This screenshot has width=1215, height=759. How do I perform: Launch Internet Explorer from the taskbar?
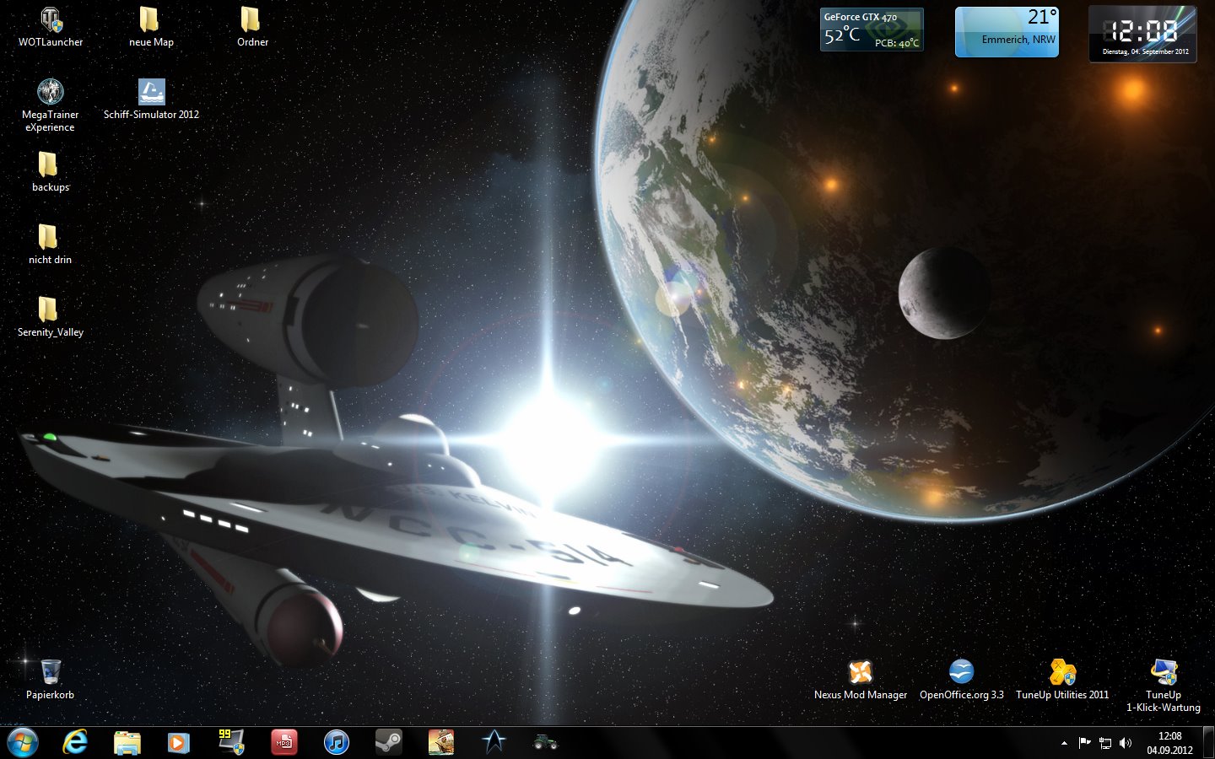(76, 742)
